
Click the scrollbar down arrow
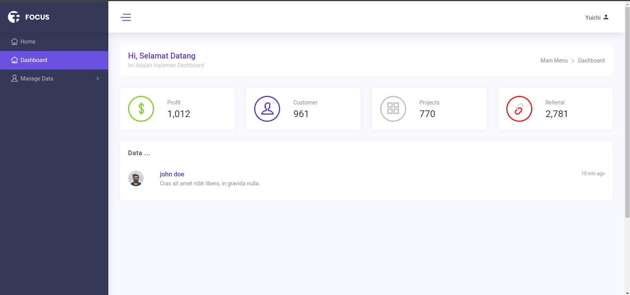(x=627, y=293)
